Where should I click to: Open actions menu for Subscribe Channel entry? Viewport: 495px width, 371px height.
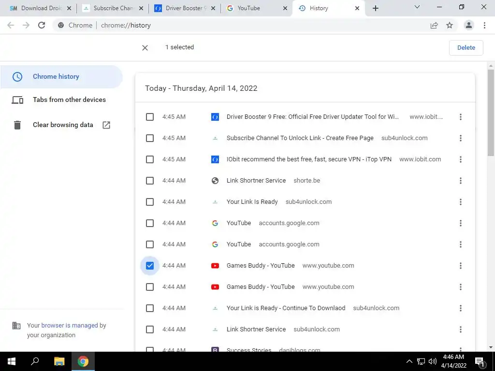(461, 138)
